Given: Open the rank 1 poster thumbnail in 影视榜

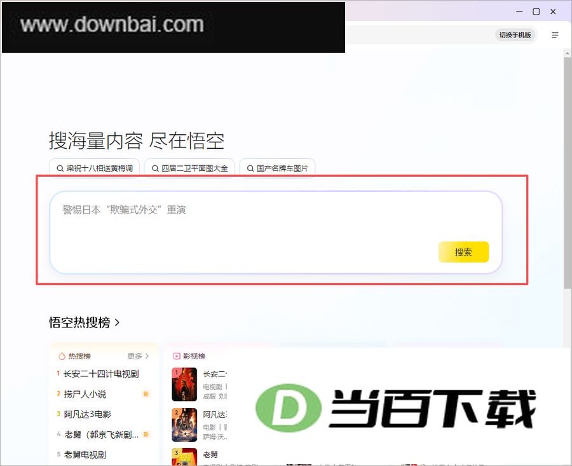Looking at the screenshot, I should point(184,384).
